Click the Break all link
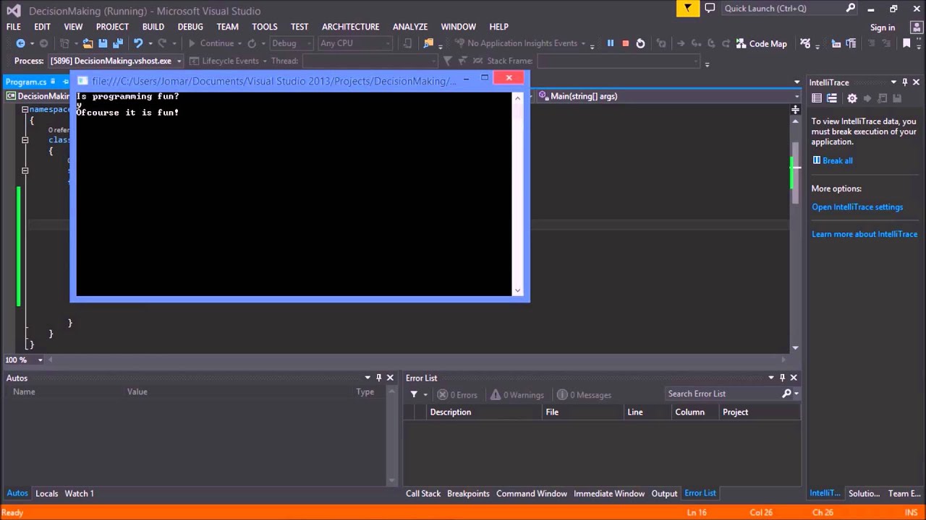 pos(837,160)
